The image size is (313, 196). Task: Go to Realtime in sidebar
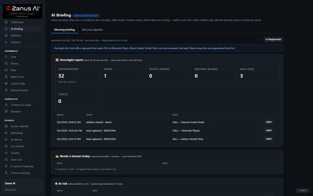[x=22, y=36]
